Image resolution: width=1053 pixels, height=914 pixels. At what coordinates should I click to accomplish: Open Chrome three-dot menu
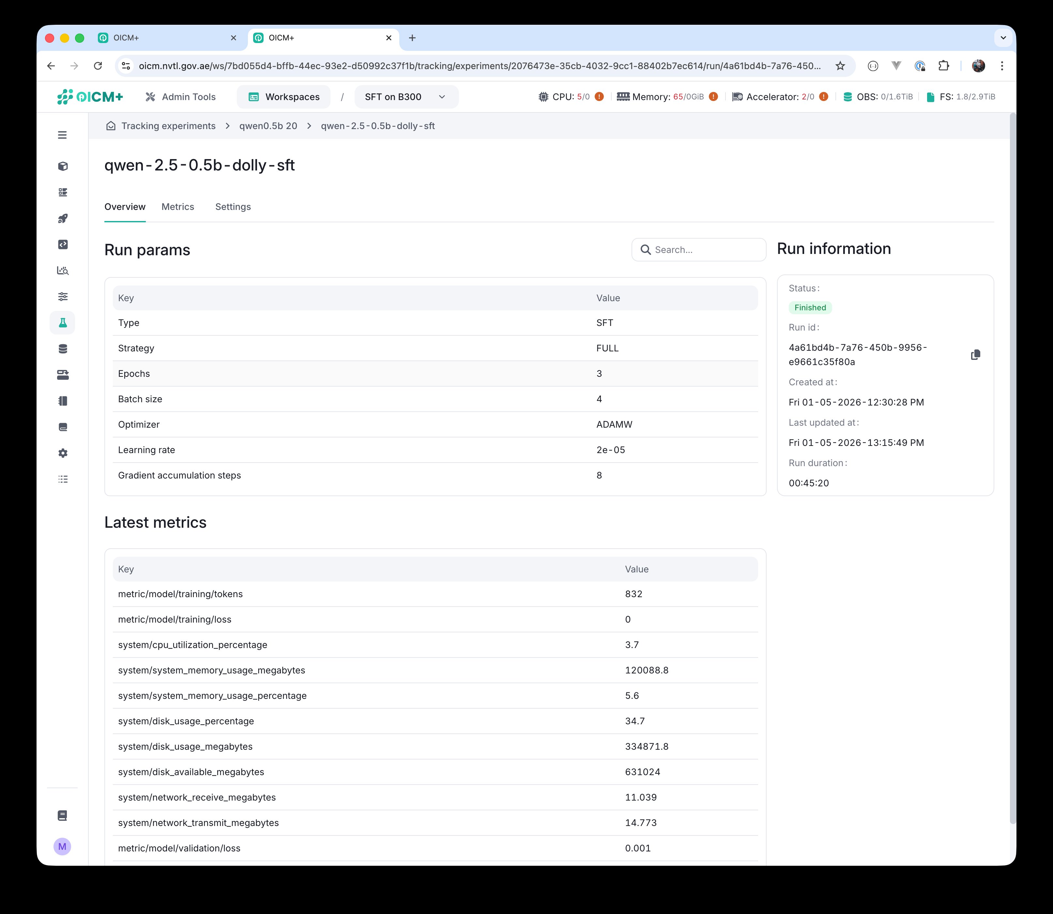pyautogui.click(x=1002, y=66)
